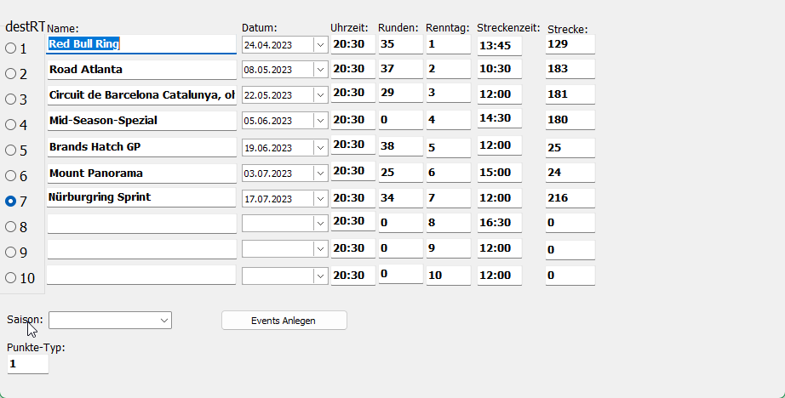Focus the Mid-Season-Spezial name field

coord(141,120)
